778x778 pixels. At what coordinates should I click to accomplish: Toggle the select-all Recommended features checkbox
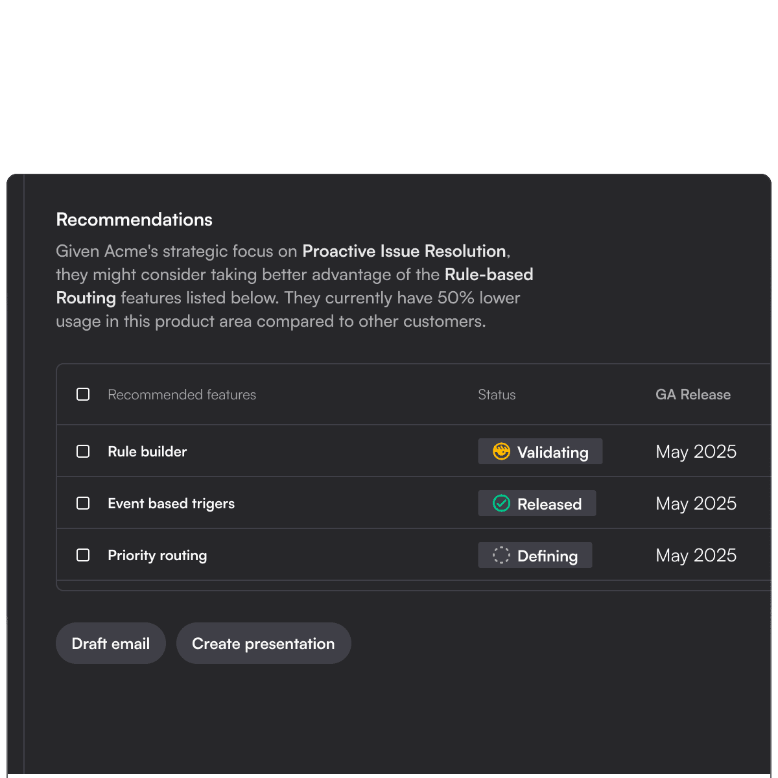(83, 394)
